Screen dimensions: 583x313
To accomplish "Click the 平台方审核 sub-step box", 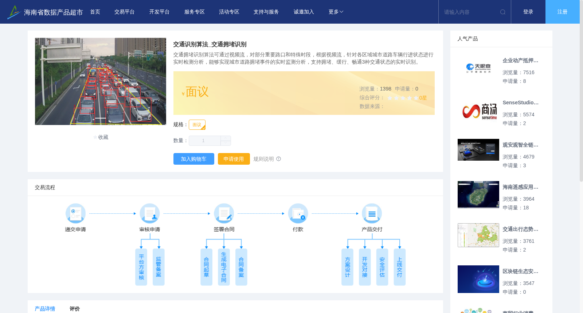I will [x=141, y=267].
